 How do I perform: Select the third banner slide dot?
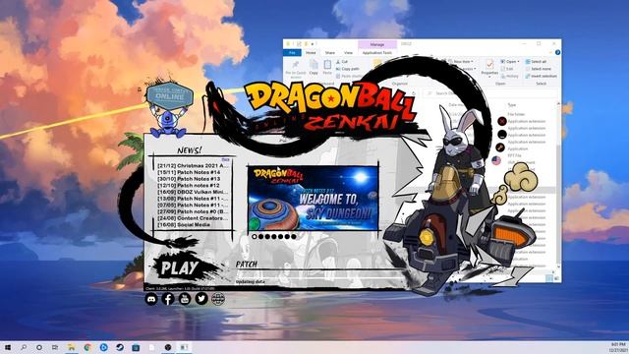(267, 236)
